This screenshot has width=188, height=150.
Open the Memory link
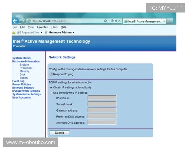[24, 71]
